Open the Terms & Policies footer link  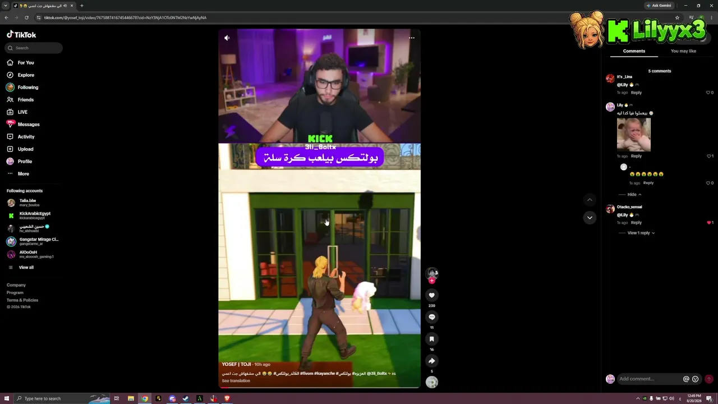(22, 300)
